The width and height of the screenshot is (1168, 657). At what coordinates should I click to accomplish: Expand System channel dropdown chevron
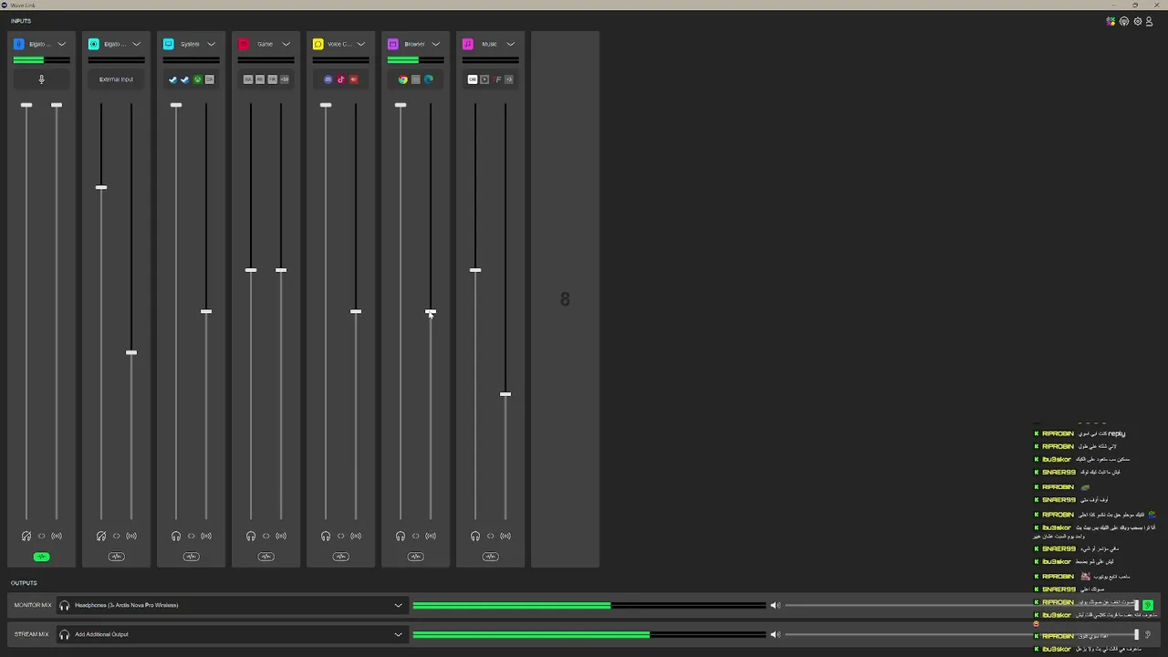pos(211,44)
